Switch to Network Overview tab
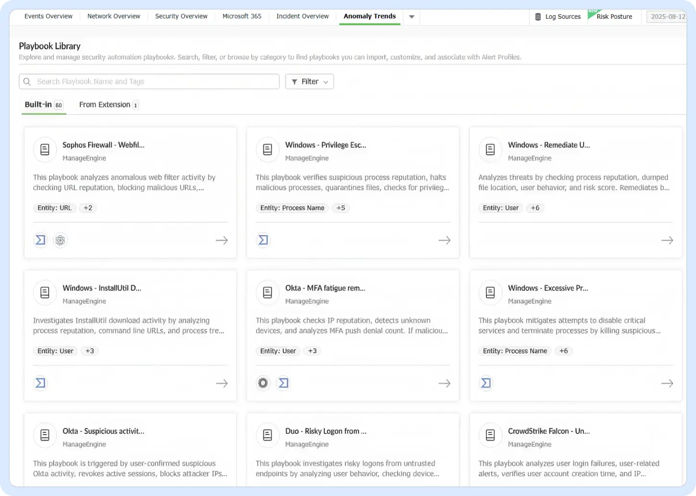696x496 pixels. pos(114,16)
